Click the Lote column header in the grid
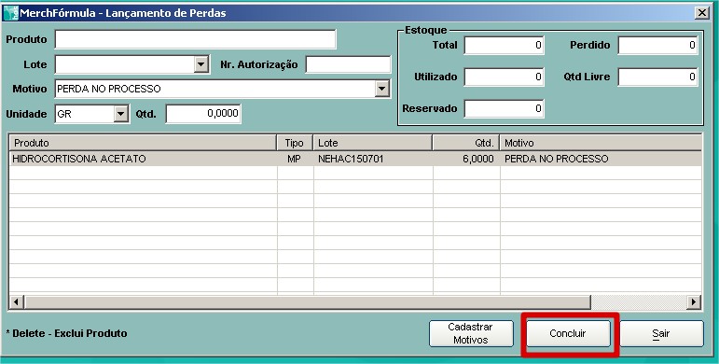This screenshot has height=364, width=719. click(x=373, y=143)
